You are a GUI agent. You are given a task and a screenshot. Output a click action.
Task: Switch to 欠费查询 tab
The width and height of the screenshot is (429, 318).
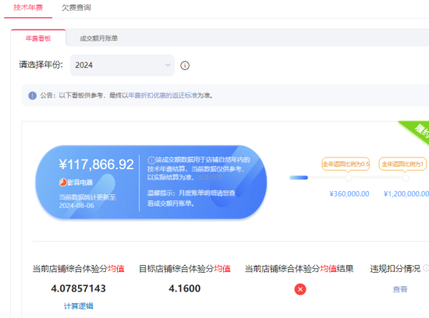pyautogui.click(x=76, y=8)
